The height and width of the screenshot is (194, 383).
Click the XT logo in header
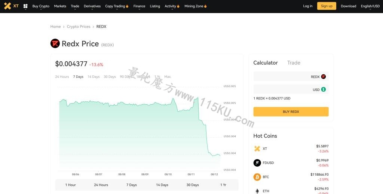pyautogui.click(x=11, y=6)
